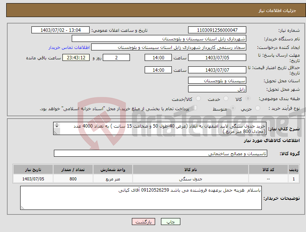Click the need number field 1103091256000047
306x232 pixels.
(217, 30)
